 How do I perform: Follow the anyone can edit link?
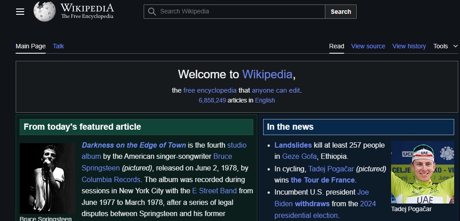pyautogui.click(x=276, y=90)
